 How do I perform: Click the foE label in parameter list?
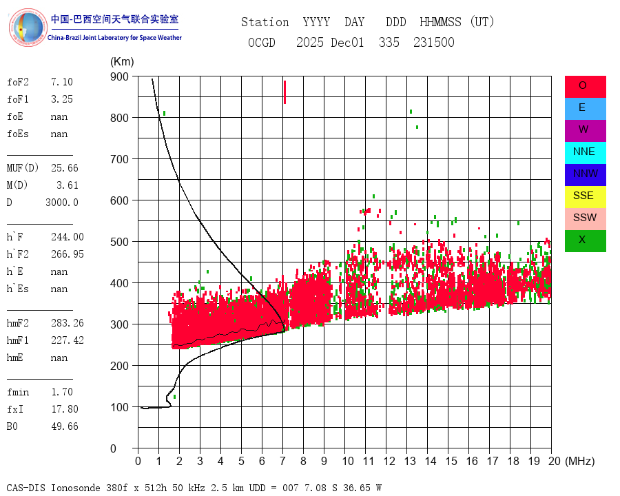tap(15, 116)
